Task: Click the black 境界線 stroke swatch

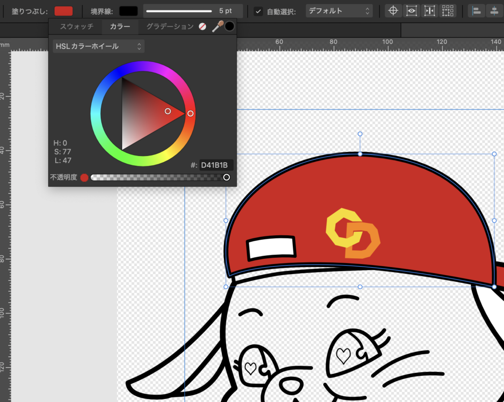Action: tap(128, 11)
